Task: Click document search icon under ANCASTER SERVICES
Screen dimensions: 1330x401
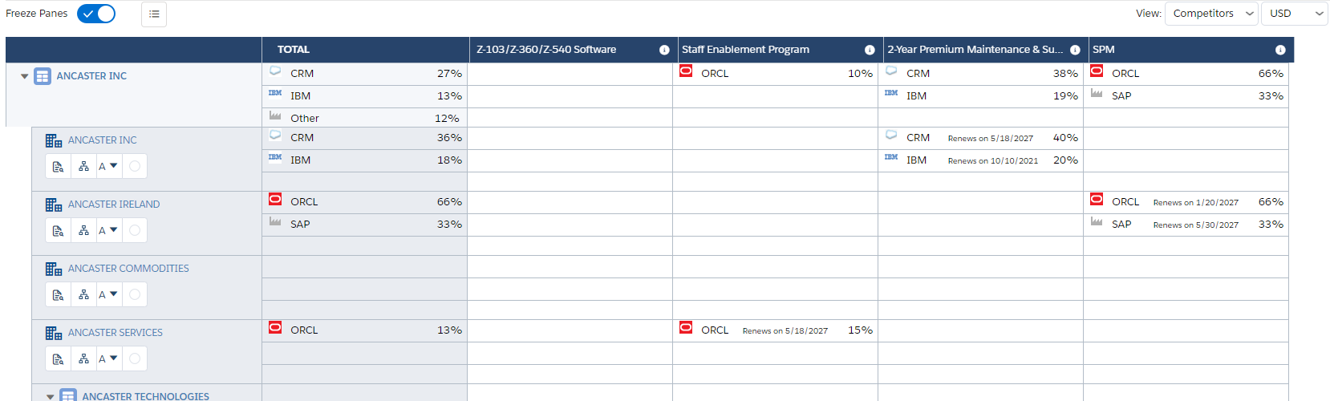Action: (x=58, y=359)
